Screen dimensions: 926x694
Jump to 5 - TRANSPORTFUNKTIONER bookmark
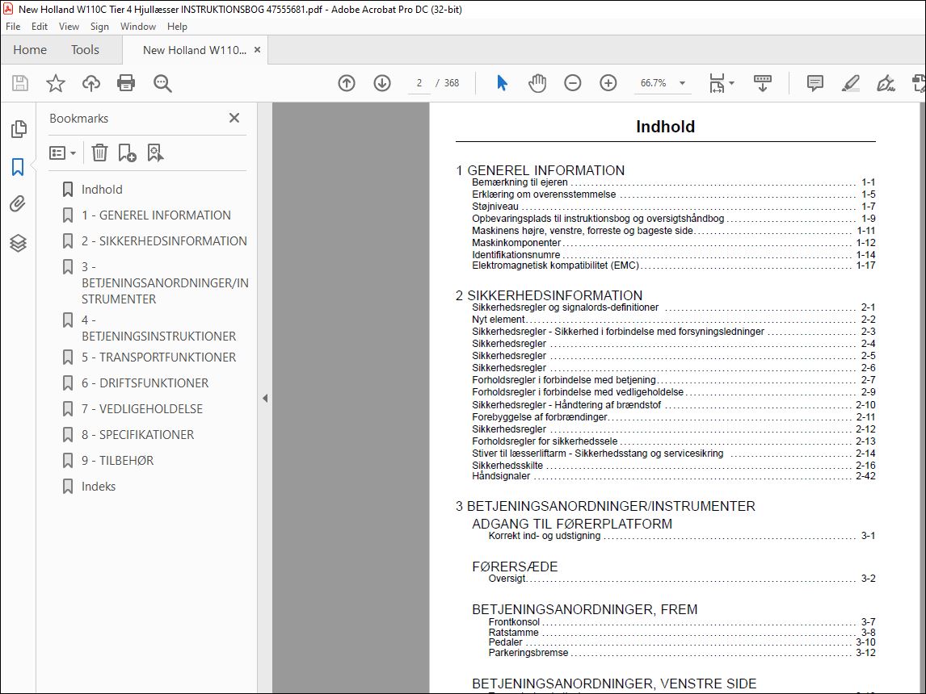coord(159,357)
